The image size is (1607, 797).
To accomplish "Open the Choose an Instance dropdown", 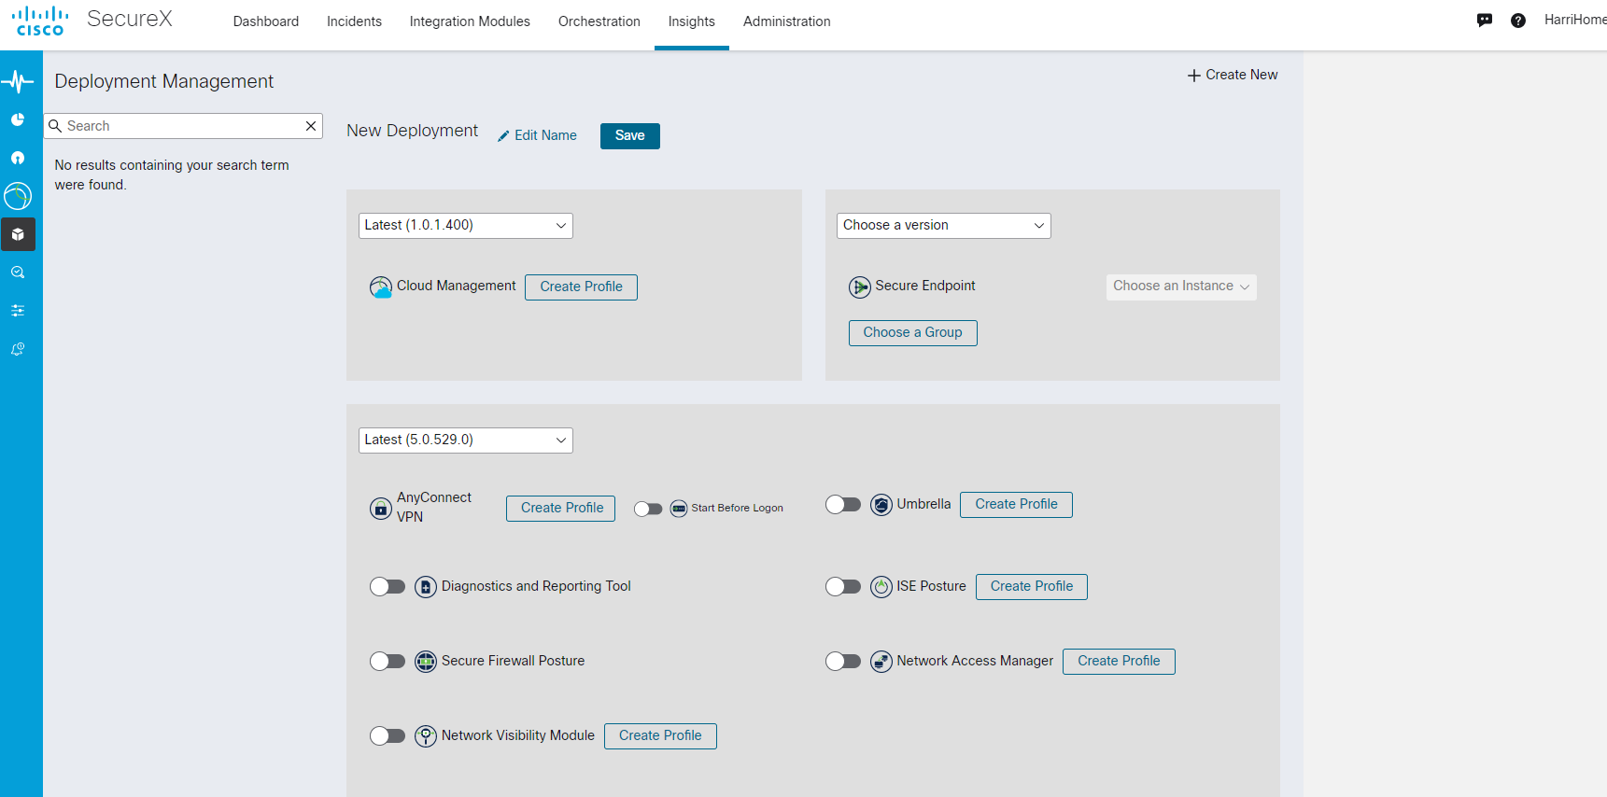I will (x=1181, y=287).
